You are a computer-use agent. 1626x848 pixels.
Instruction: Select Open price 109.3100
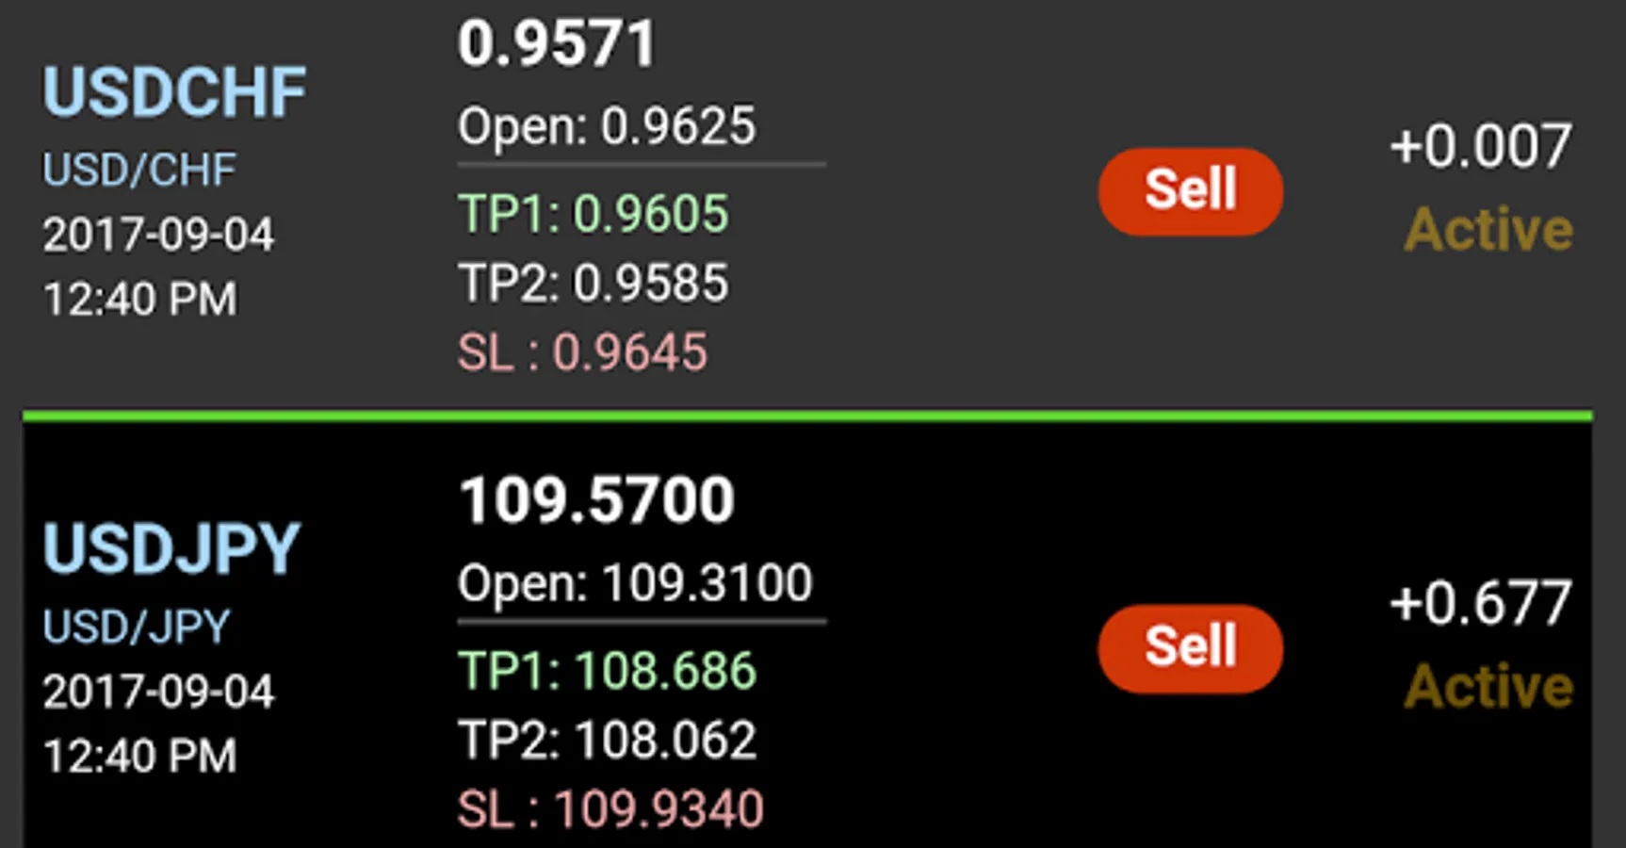tap(635, 583)
